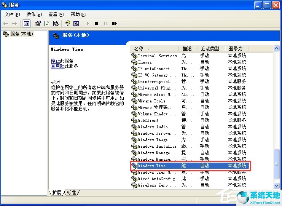Select the VMware 物理磁... service
The image size is (282, 206).
tap(156, 107)
